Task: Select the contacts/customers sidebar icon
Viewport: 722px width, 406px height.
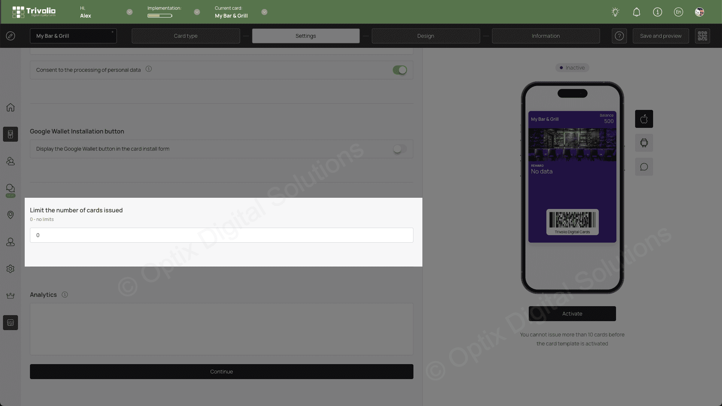Action: coord(10,162)
